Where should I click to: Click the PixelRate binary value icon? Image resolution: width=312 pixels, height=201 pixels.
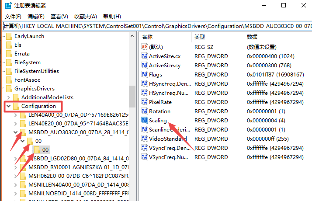[145, 102]
